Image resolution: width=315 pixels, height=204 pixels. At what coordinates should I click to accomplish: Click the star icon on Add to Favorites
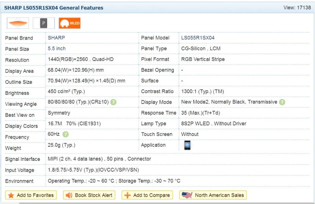pyautogui.click(x=11, y=195)
